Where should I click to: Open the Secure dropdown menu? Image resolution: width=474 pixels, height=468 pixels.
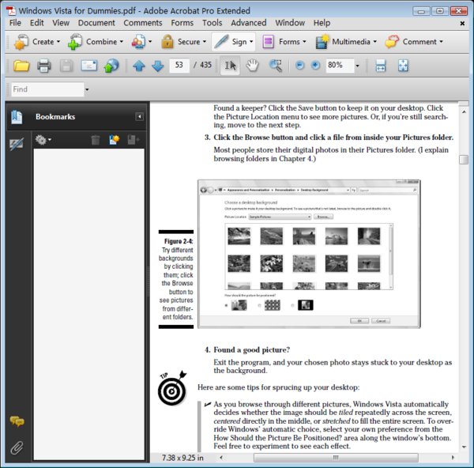coord(205,41)
